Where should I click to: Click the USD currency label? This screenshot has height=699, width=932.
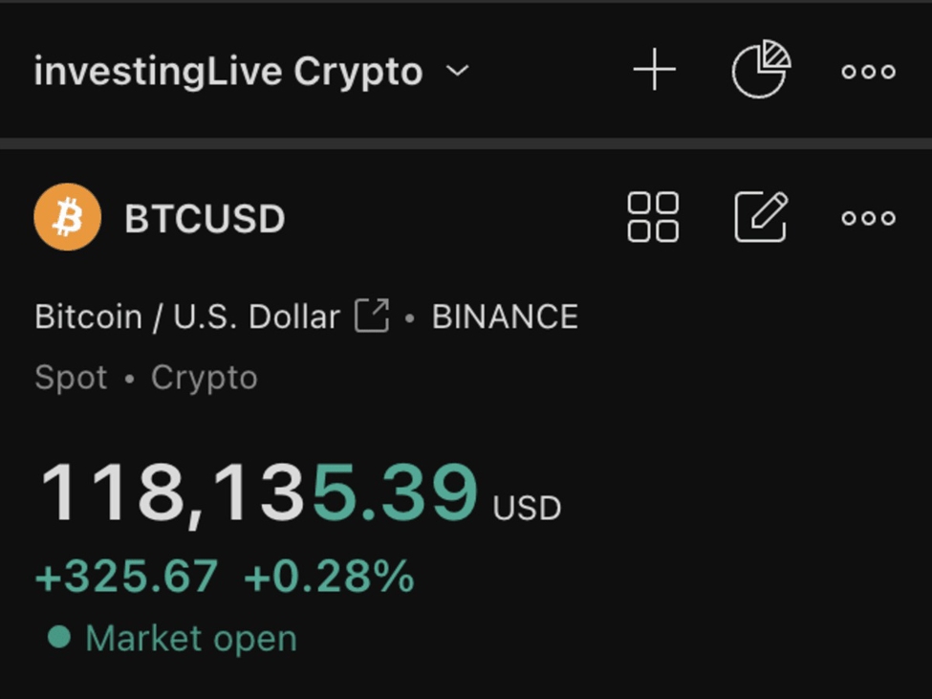point(526,508)
